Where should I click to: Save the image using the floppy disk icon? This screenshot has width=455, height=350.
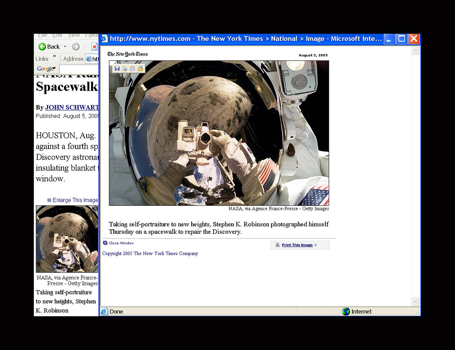(117, 68)
